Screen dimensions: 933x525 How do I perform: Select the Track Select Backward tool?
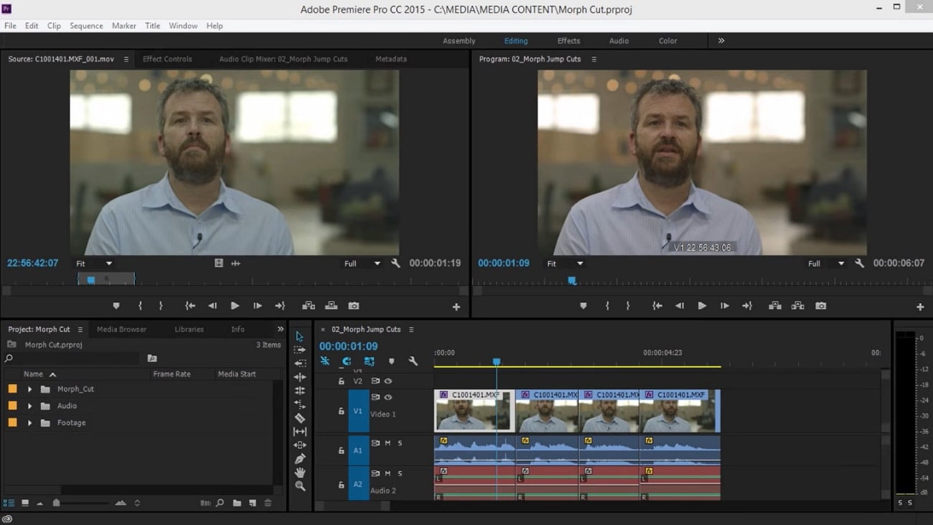tap(300, 363)
